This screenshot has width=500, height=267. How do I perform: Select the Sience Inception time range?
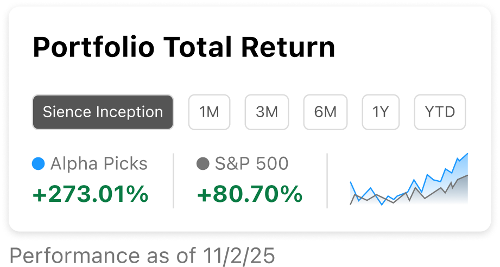tap(103, 112)
